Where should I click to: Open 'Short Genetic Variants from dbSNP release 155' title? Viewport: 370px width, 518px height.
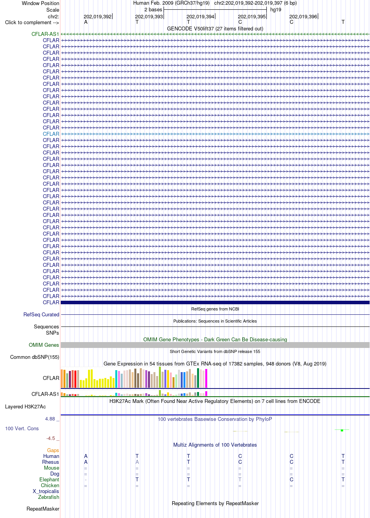[215, 351]
